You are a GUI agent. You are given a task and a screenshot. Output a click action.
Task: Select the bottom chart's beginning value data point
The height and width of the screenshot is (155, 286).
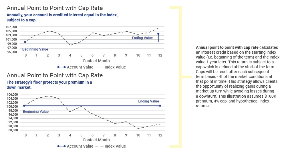(24, 106)
